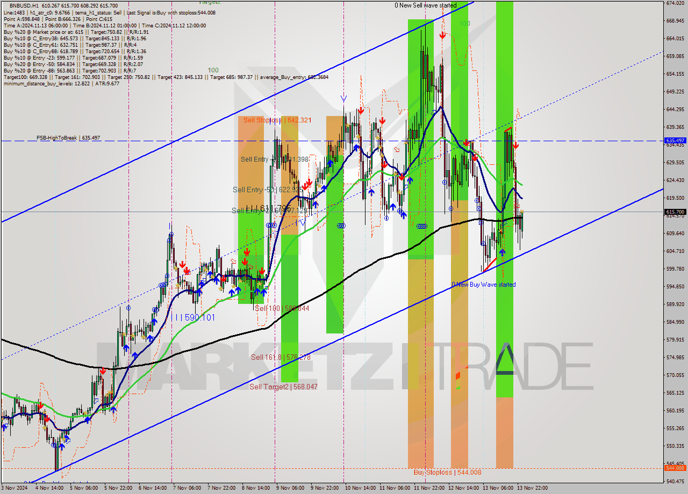Click the 'Target100: 669.328' targets summary line

pyautogui.click(x=166, y=77)
